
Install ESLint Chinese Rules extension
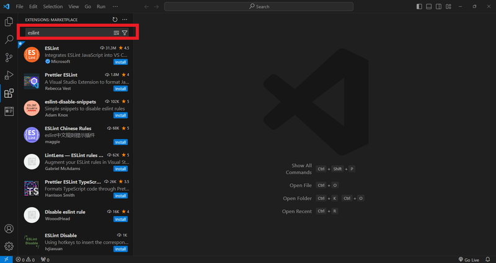click(120, 142)
